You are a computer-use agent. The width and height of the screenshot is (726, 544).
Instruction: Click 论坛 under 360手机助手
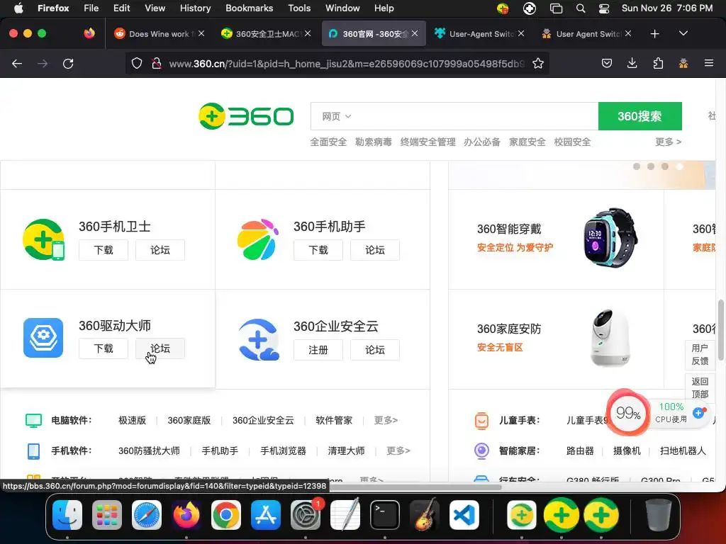tap(374, 250)
